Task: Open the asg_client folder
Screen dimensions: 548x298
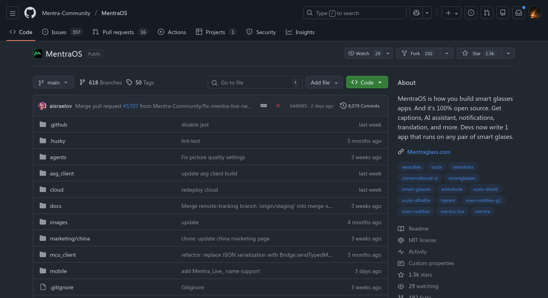Action: pyautogui.click(x=62, y=173)
